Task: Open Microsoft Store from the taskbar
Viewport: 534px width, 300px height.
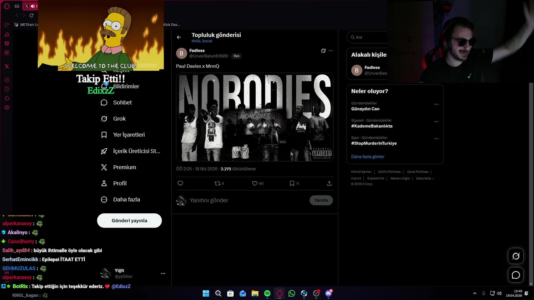Action: 230,293
